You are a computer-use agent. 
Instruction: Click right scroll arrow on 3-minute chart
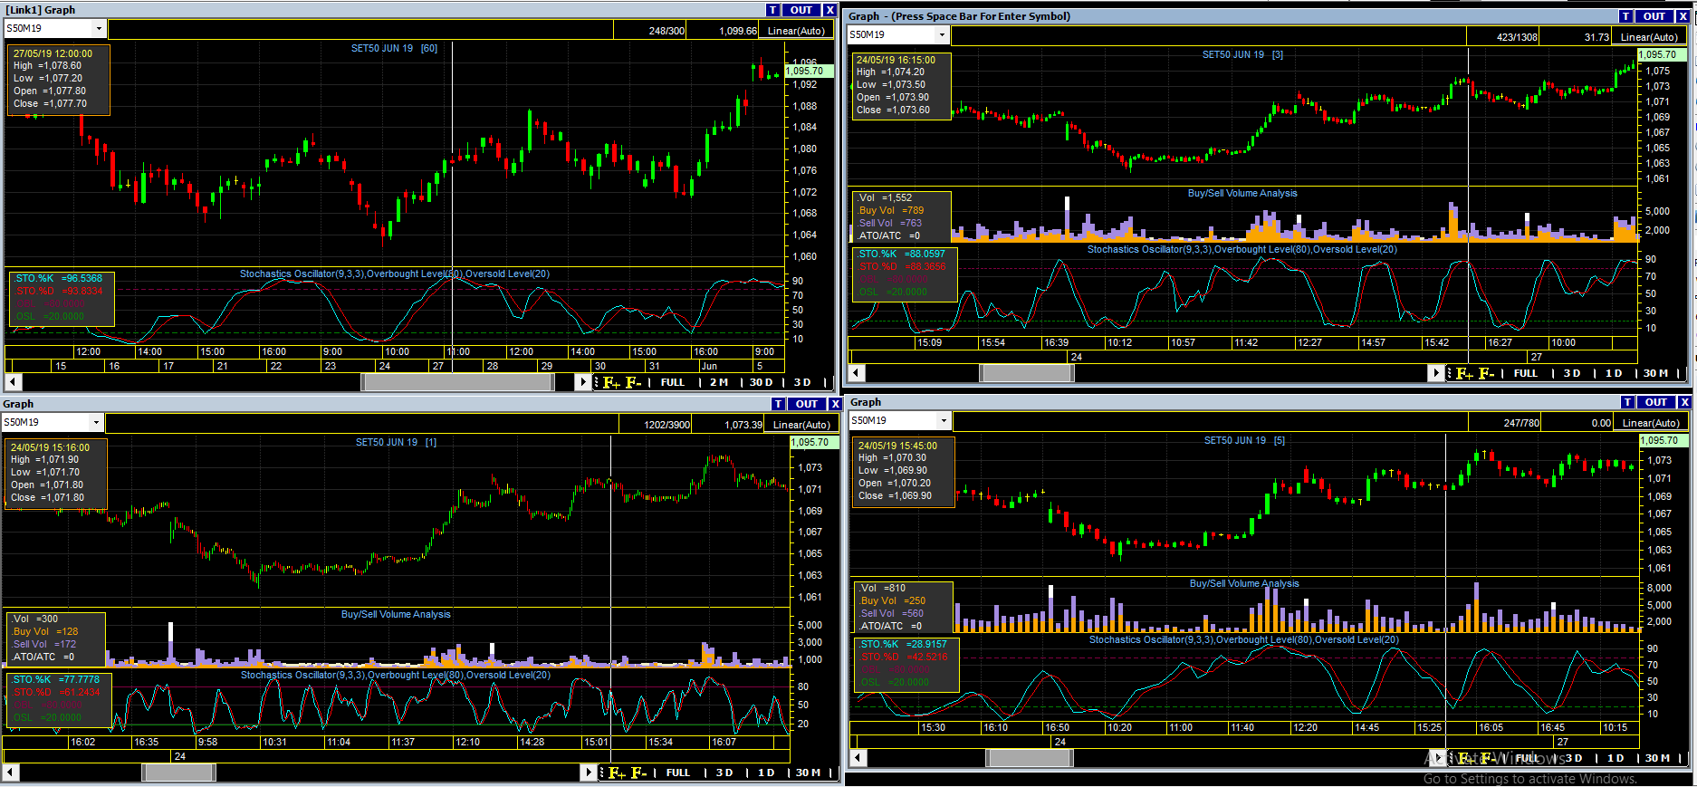click(x=1435, y=373)
